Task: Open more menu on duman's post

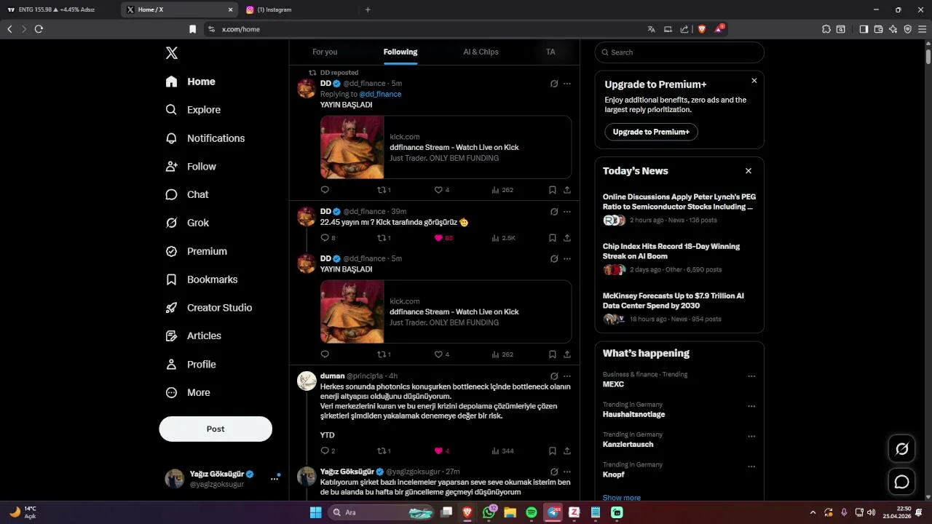Action: tap(567, 376)
